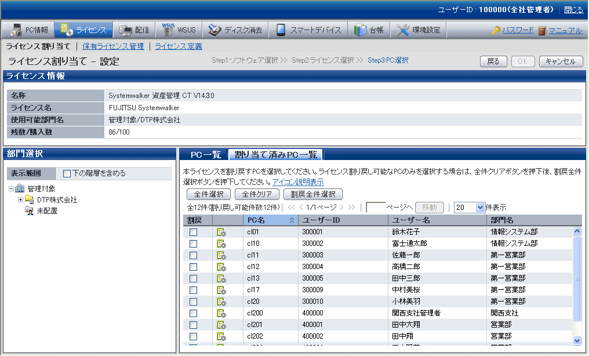Click the license status icon for cl201

(221, 325)
